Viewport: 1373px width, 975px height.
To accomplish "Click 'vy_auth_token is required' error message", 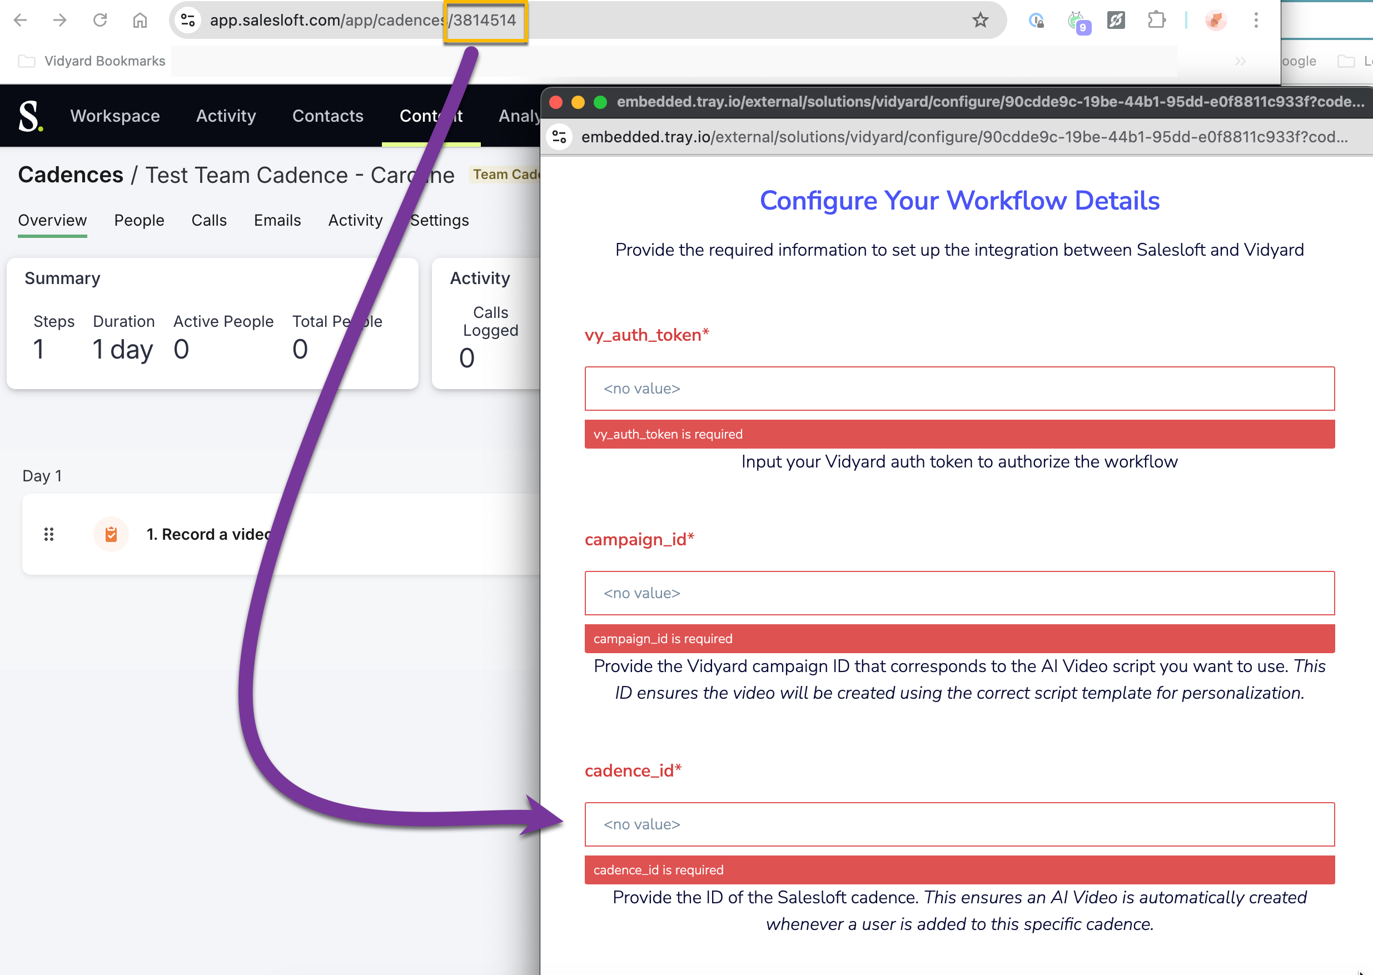I will (959, 434).
